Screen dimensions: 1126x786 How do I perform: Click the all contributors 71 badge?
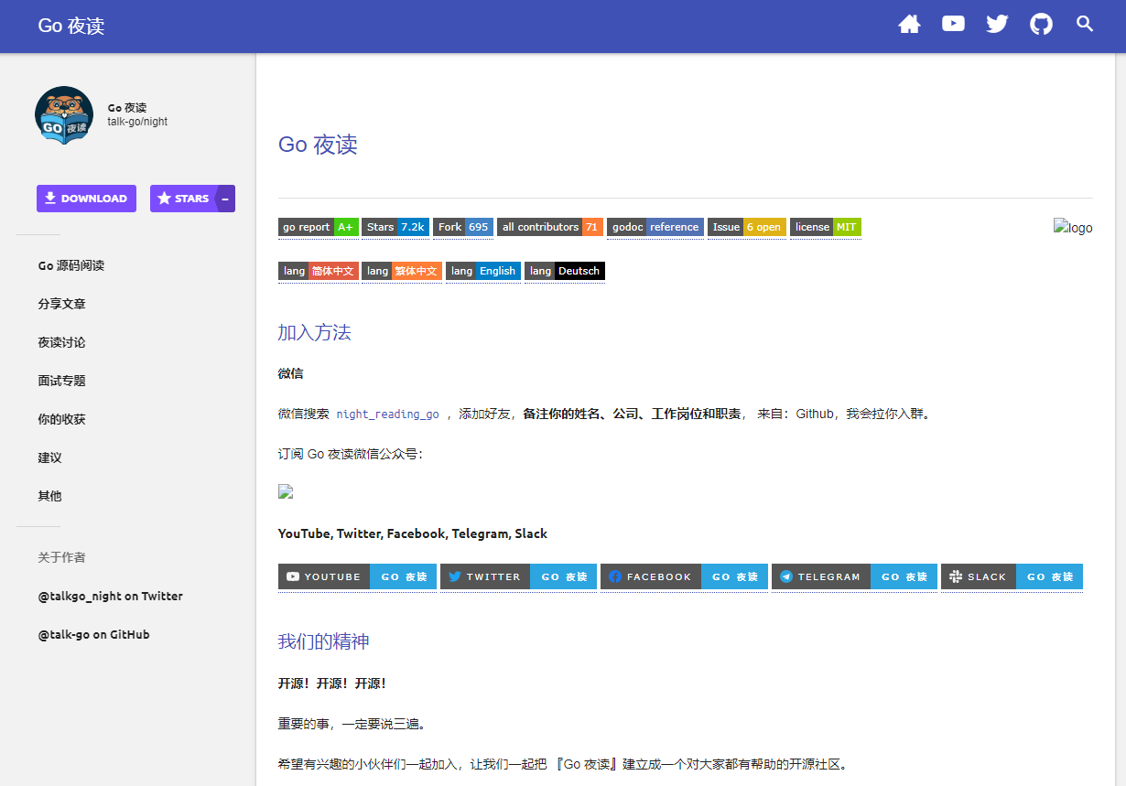[x=550, y=227]
